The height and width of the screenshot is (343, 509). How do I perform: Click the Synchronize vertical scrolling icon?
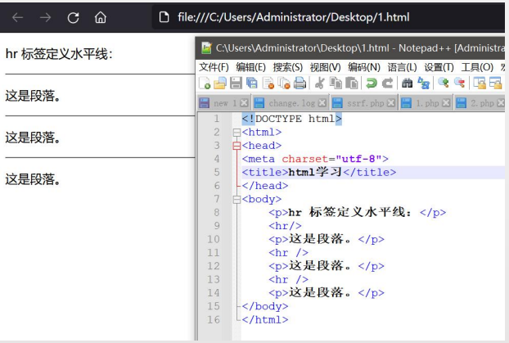480,83
